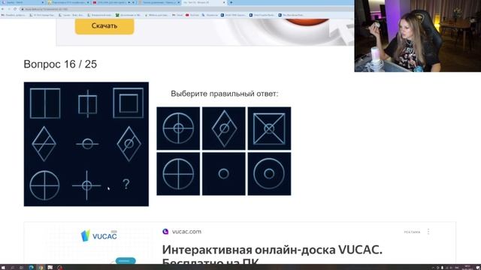Screen dimensions: 481x270
Task: Open a new browser tab with plus icon
Action: point(231,2)
